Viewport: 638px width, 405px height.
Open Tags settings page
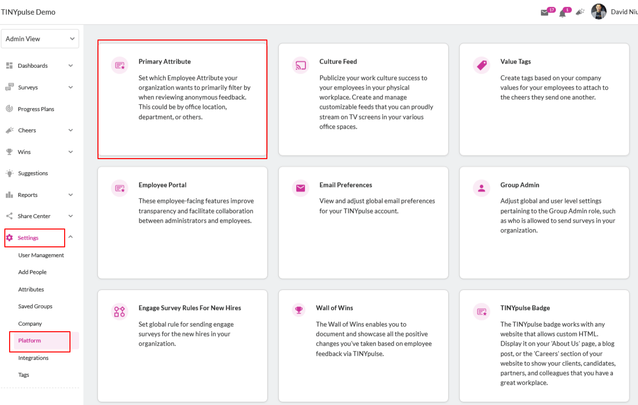[24, 375]
